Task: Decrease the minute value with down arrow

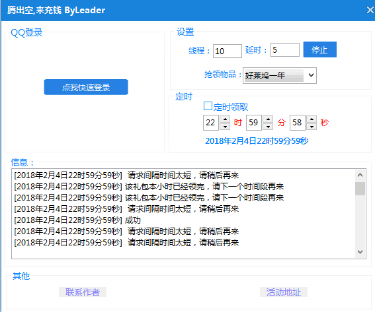Action: tap(268, 127)
